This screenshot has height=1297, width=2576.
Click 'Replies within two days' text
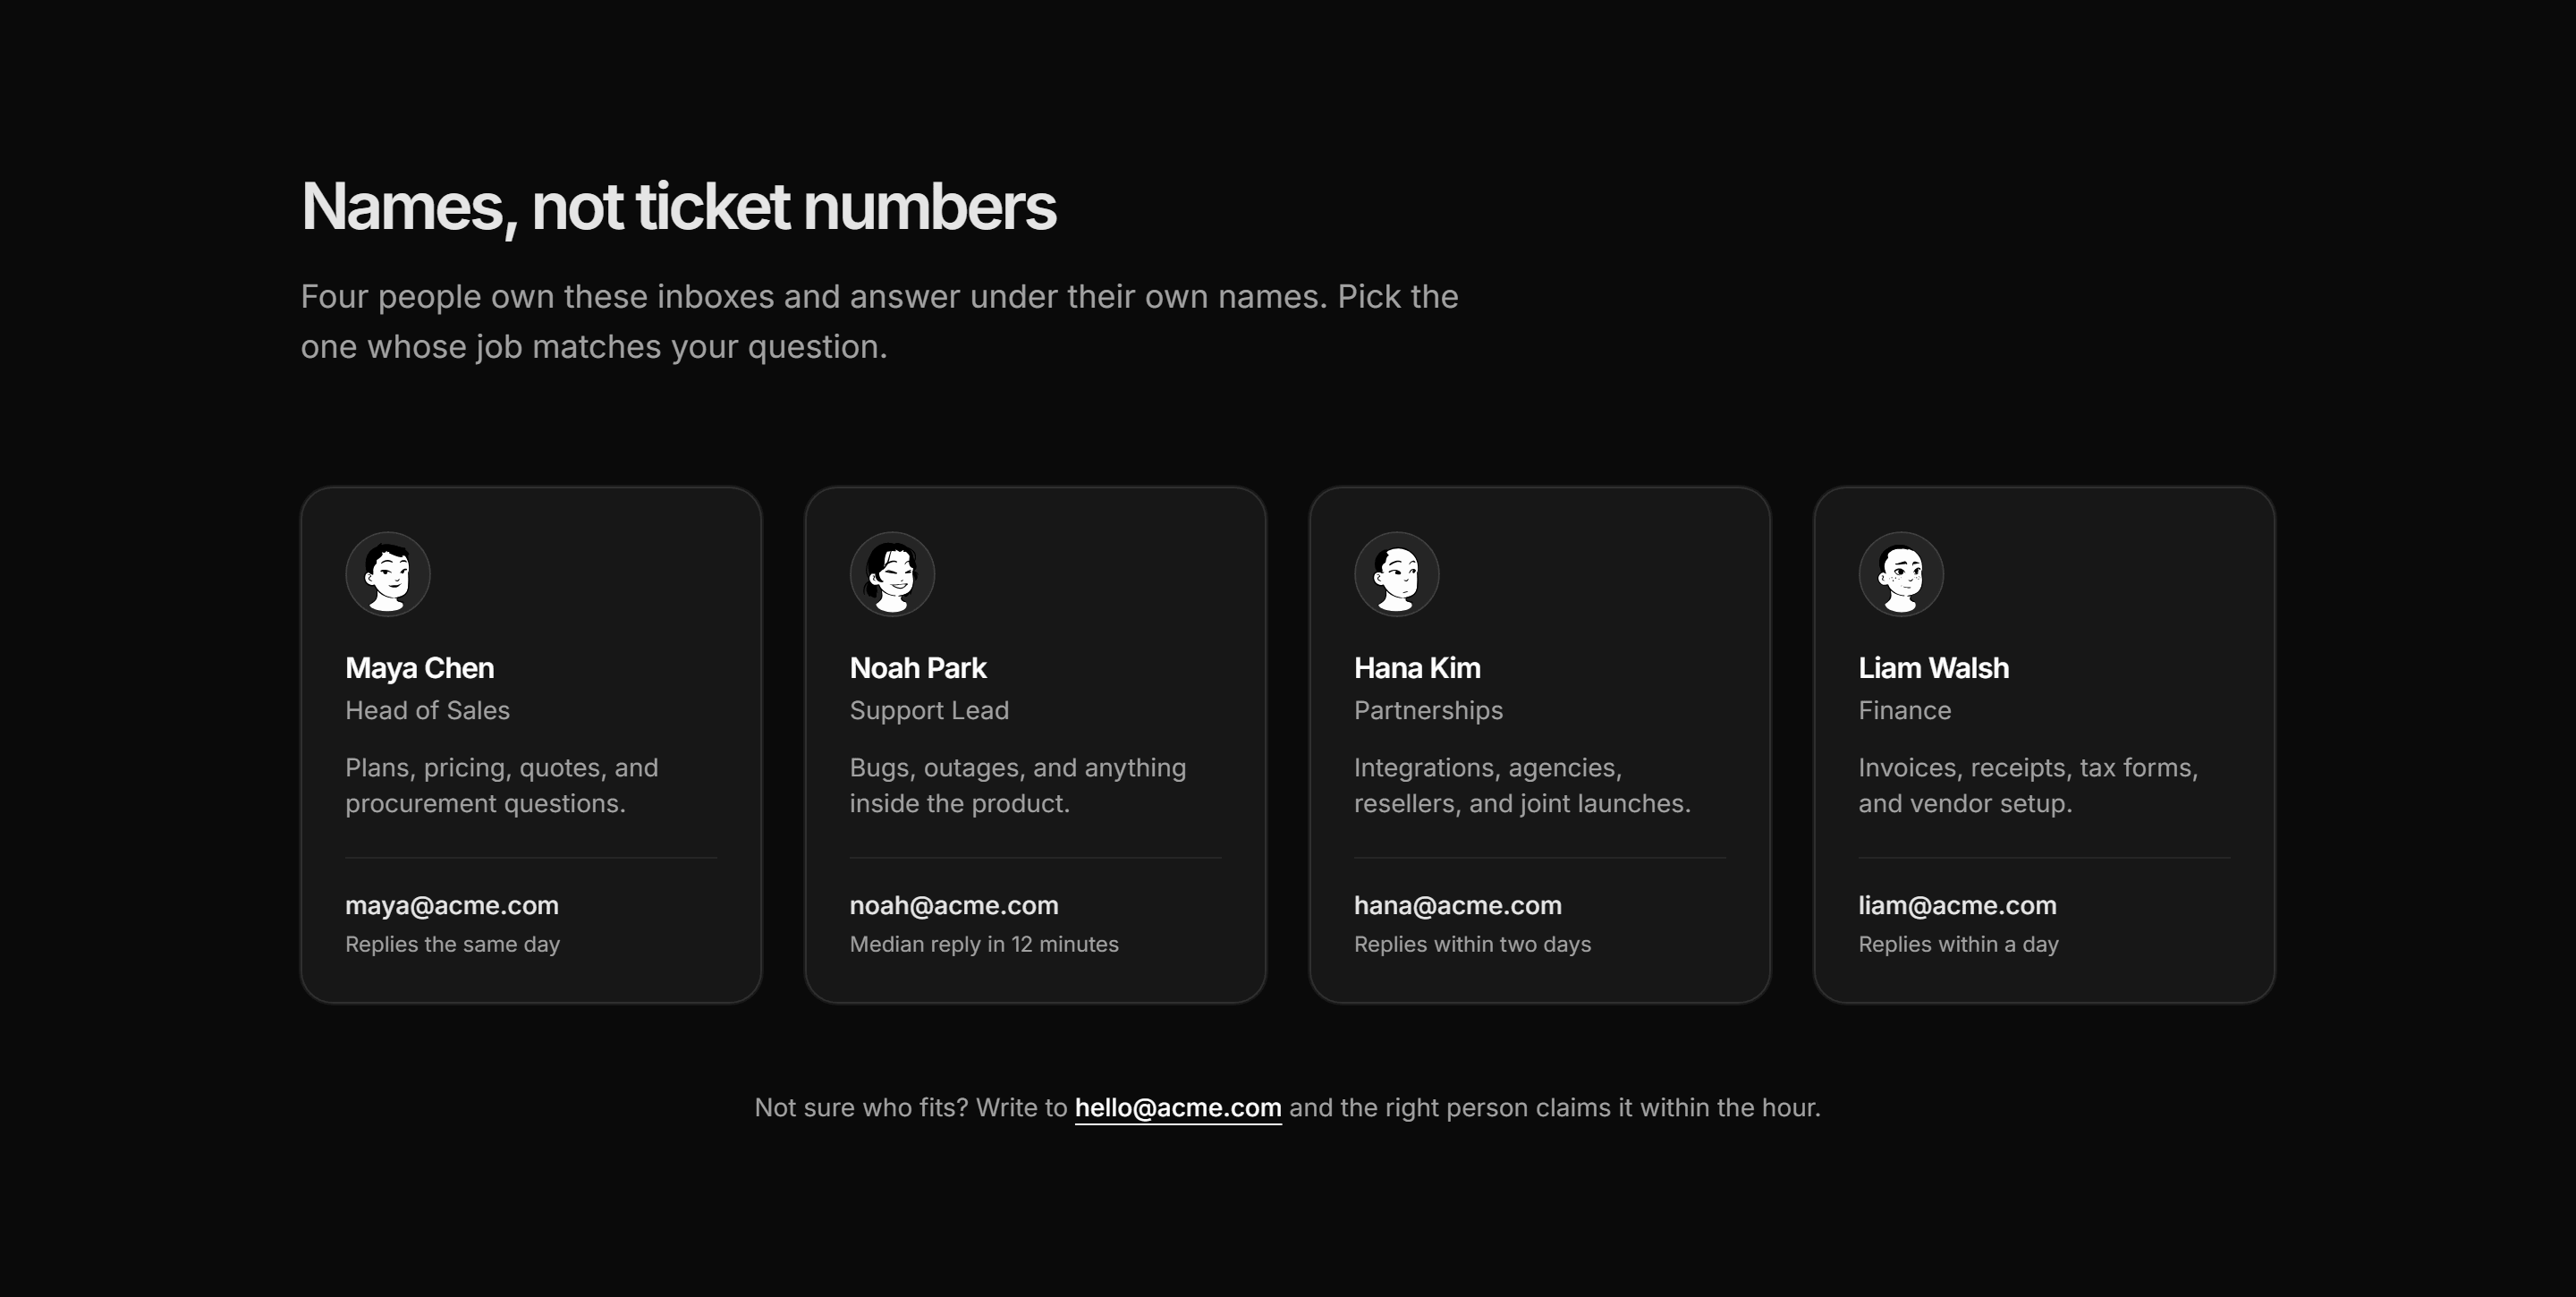click(x=1472, y=944)
